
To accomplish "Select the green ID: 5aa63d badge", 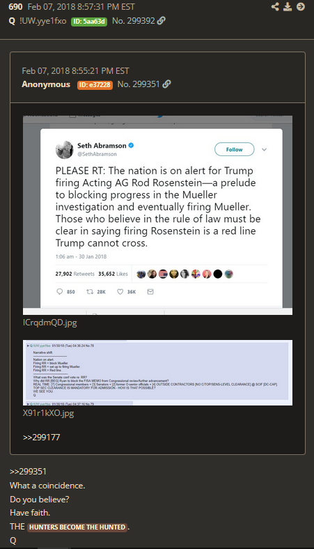I will click(x=89, y=22).
